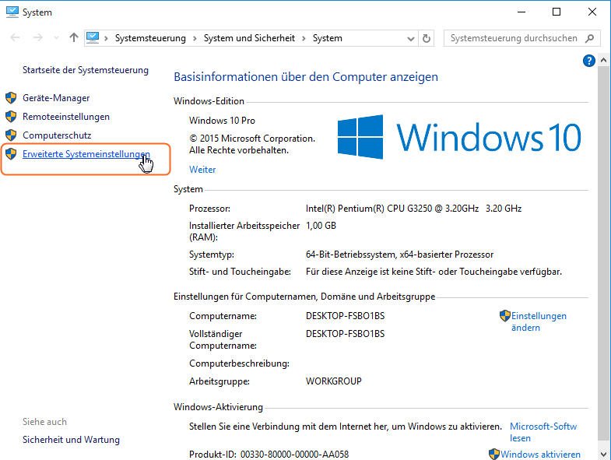Click the shield icon beside Remoteeinstellungen
This screenshot has width=611, height=460.
pyautogui.click(x=11, y=117)
